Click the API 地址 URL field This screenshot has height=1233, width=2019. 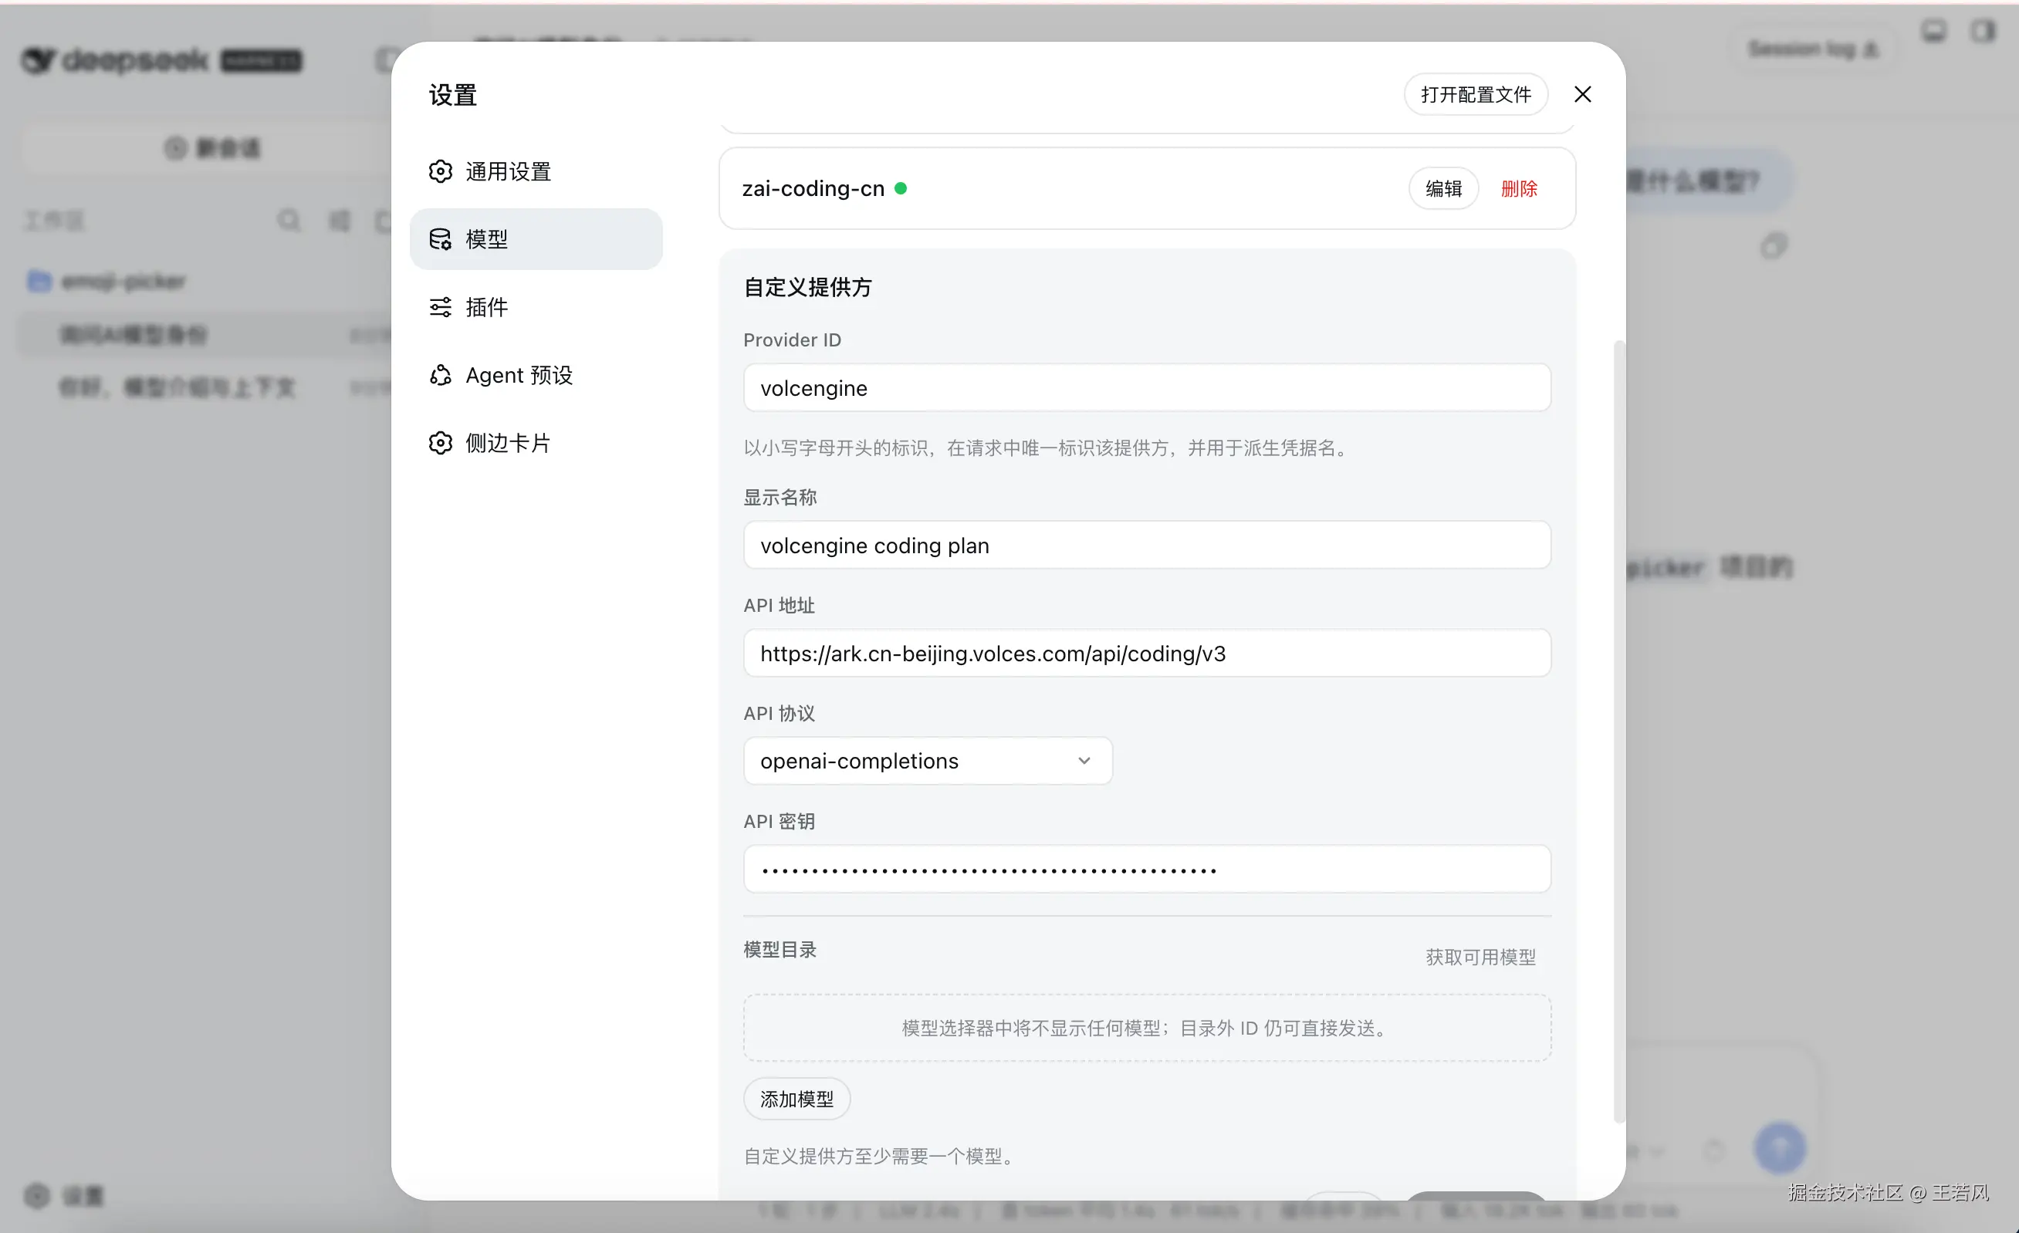1146,653
